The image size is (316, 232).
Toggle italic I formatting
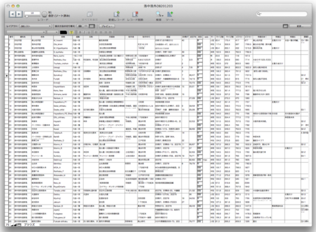pyautogui.click(x=84, y=32)
